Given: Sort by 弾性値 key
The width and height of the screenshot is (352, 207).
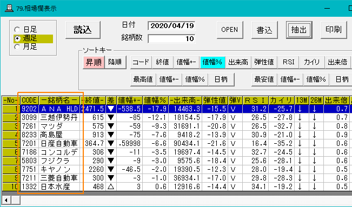Looking at the screenshot, I should point(264,62).
